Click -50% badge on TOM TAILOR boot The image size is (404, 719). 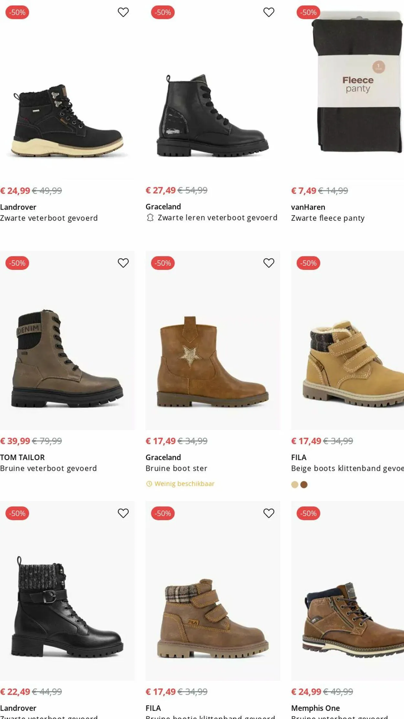click(x=17, y=263)
